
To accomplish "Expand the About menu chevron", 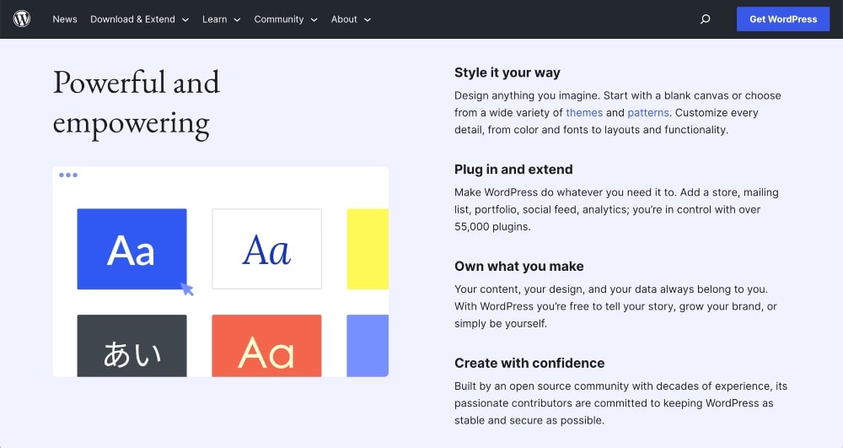I will (368, 19).
